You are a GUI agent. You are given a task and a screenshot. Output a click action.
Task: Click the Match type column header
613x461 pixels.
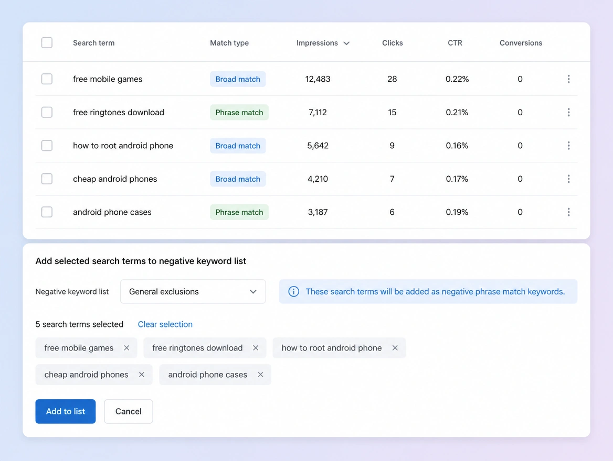point(229,43)
